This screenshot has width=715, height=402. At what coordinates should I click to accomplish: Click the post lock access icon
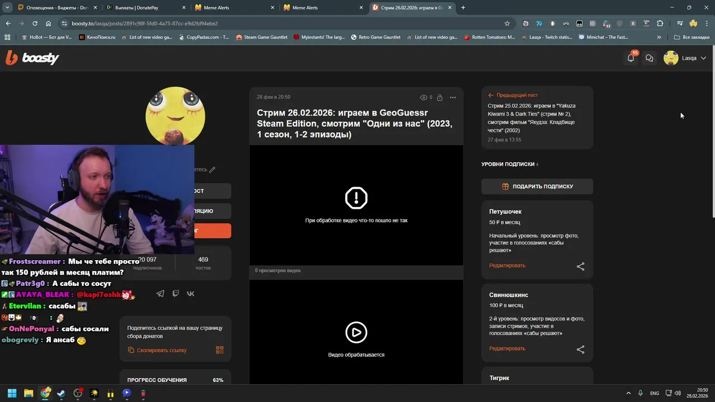440,97
